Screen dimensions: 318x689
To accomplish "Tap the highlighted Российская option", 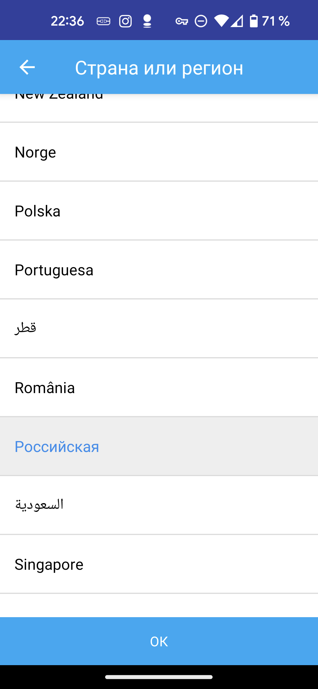I will click(159, 446).
